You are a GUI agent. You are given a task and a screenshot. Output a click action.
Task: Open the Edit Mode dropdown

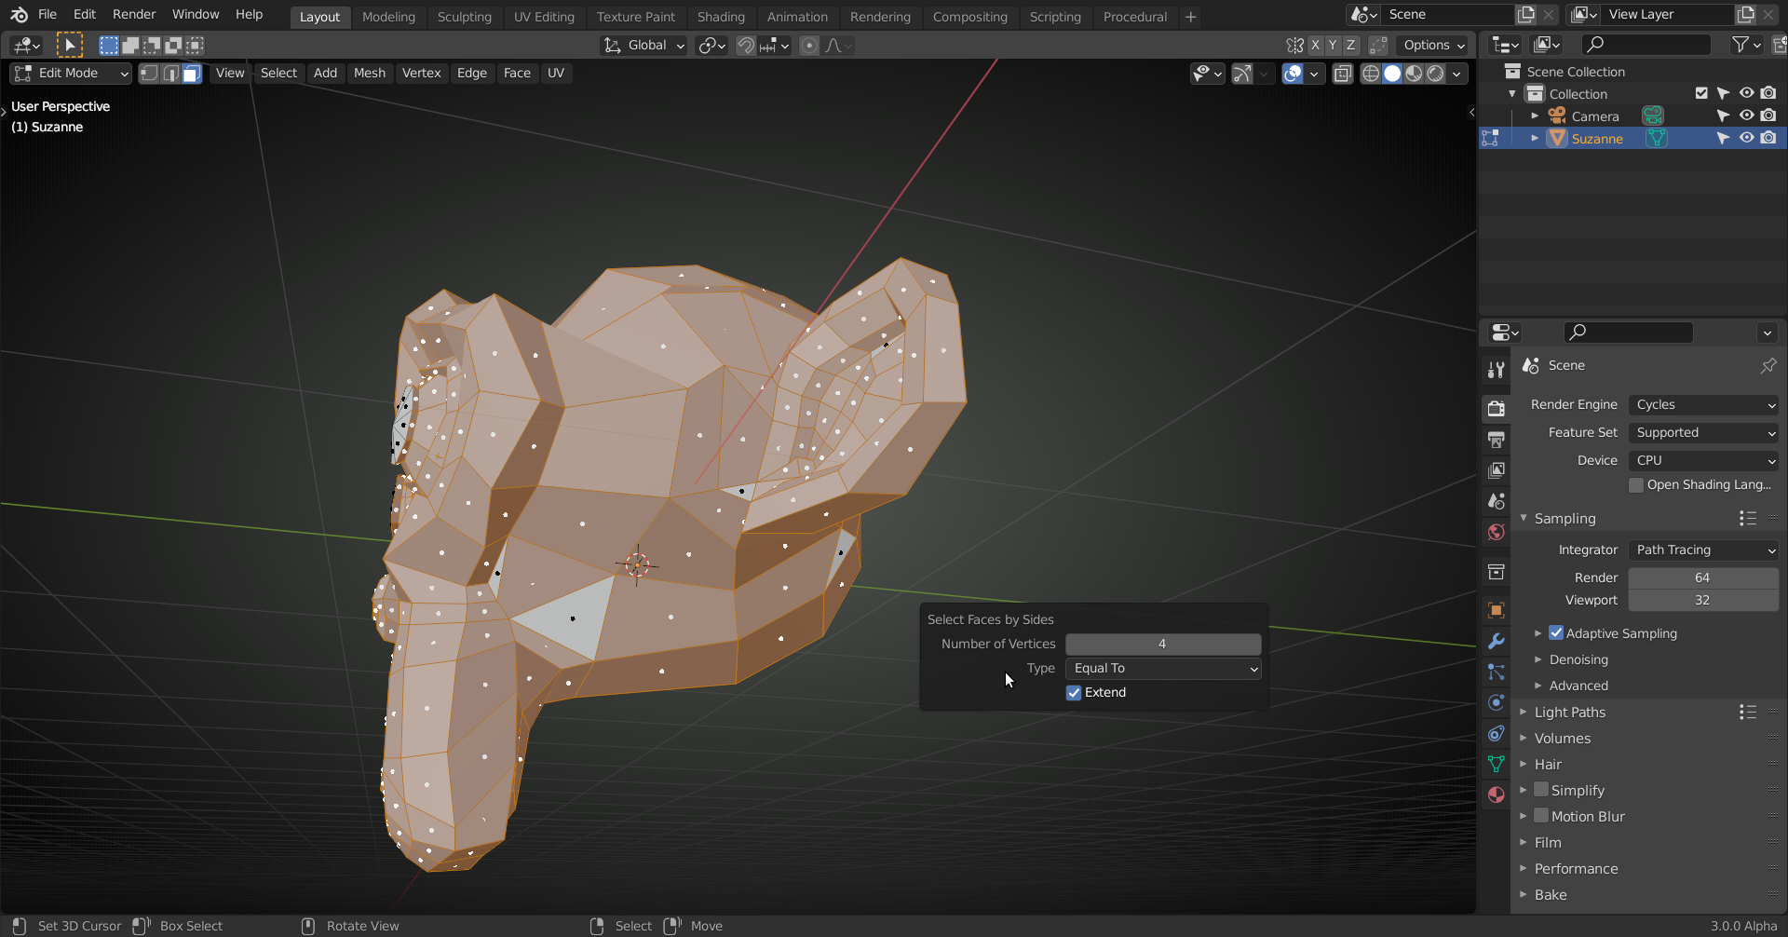pos(71,74)
